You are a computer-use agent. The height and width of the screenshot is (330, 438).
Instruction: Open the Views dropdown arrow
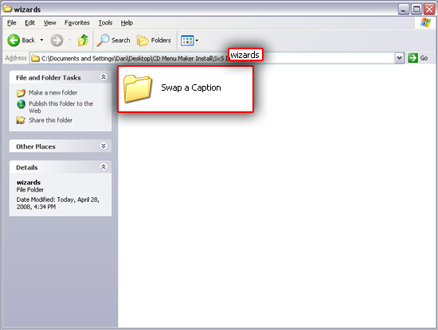point(197,41)
